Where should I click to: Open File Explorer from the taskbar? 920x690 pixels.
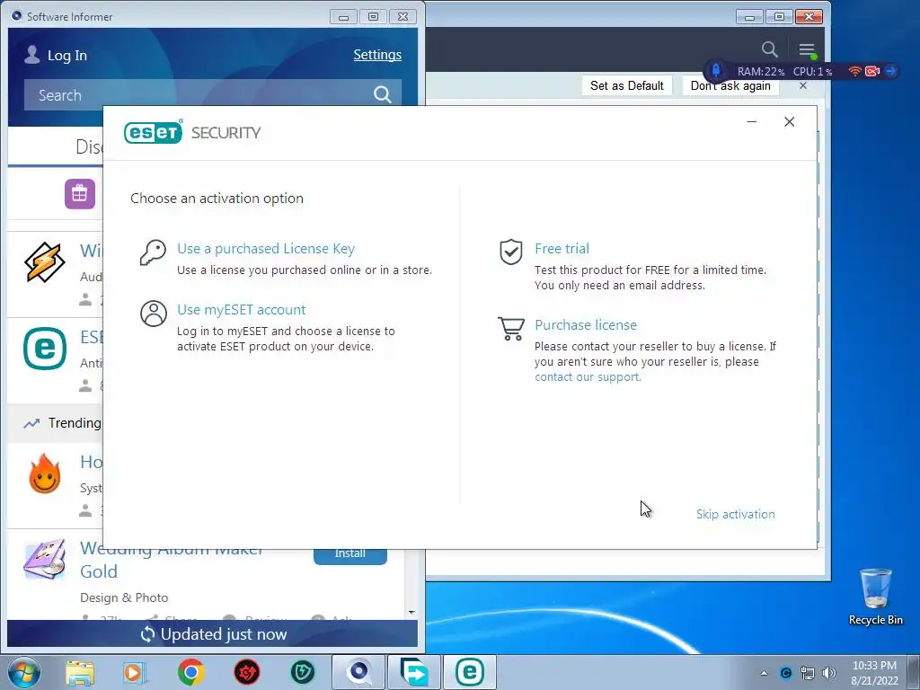[80, 672]
